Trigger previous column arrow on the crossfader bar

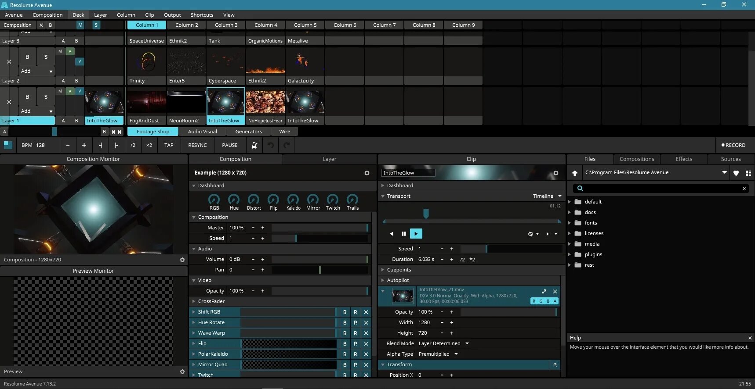tap(113, 132)
